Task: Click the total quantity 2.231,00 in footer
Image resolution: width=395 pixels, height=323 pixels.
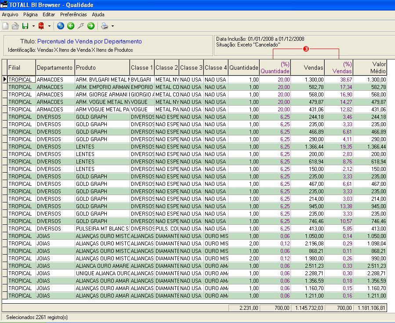Action: [x=244, y=308]
